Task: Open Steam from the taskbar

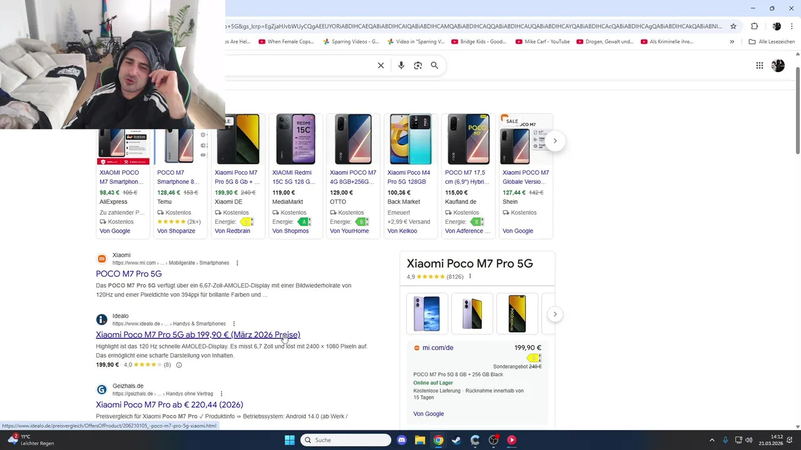Action: click(x=457, y=440)
